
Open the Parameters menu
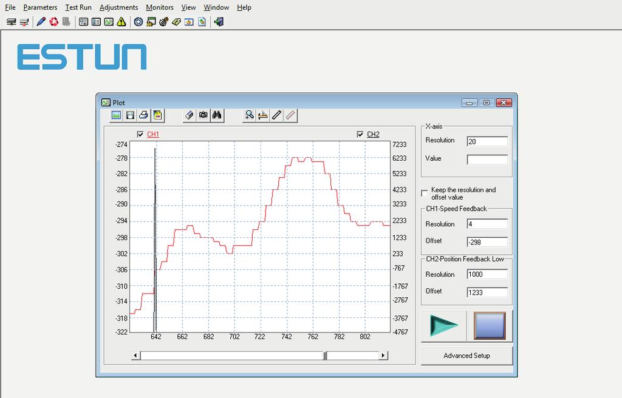tap(40, 7)
